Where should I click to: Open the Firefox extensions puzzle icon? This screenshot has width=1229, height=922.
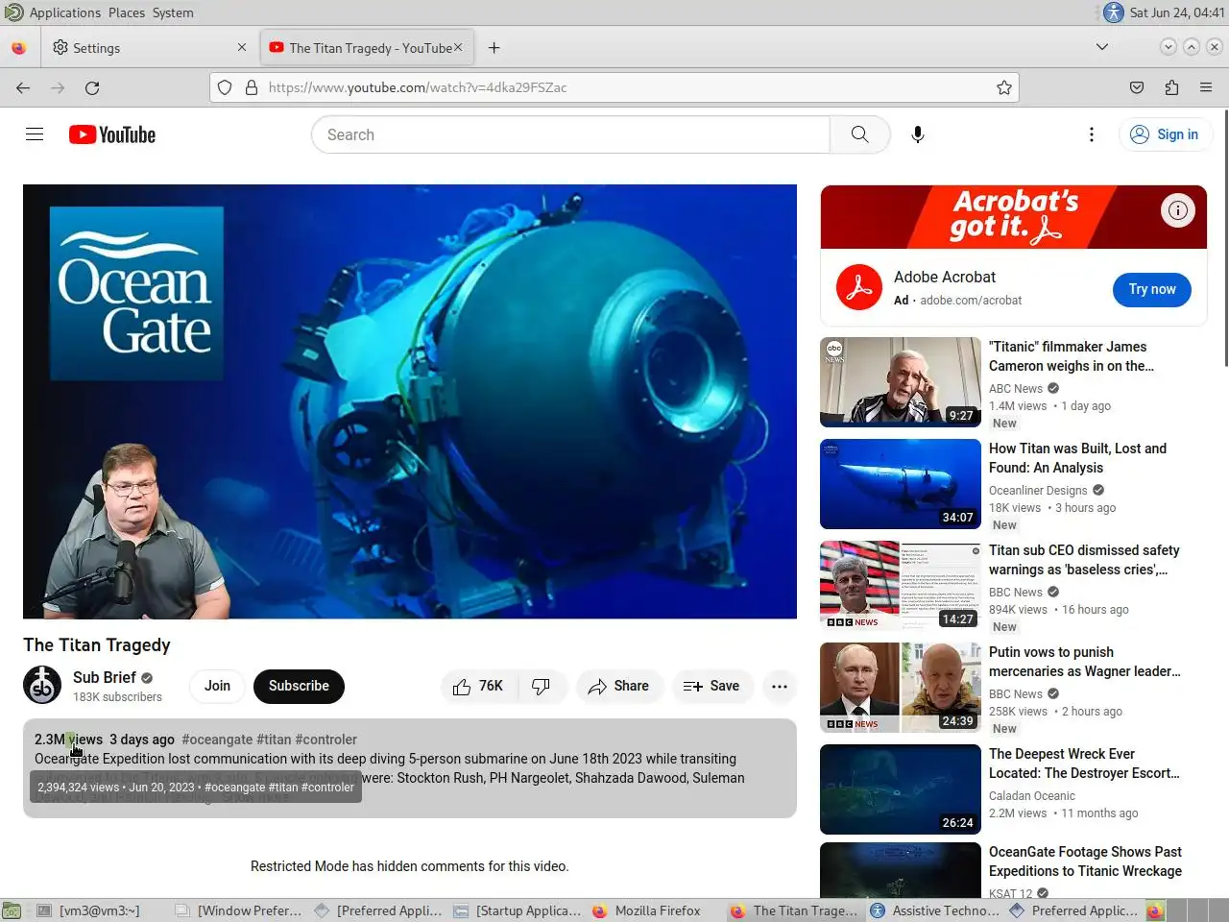click(1171, 87)
